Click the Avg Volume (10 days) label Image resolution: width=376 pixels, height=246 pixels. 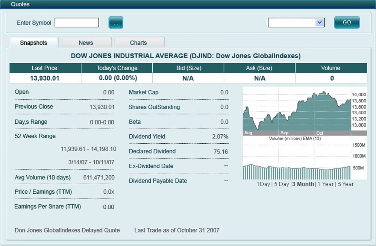[43, 178]
